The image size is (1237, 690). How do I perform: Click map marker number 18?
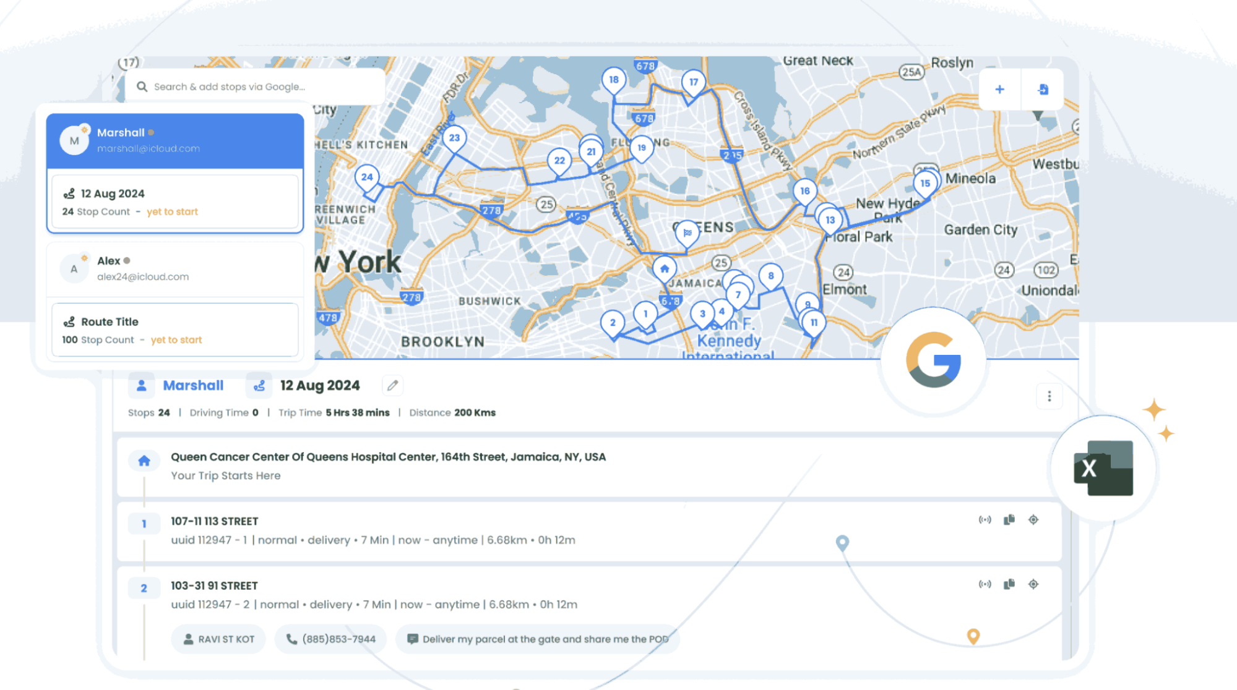coord(614,79)
